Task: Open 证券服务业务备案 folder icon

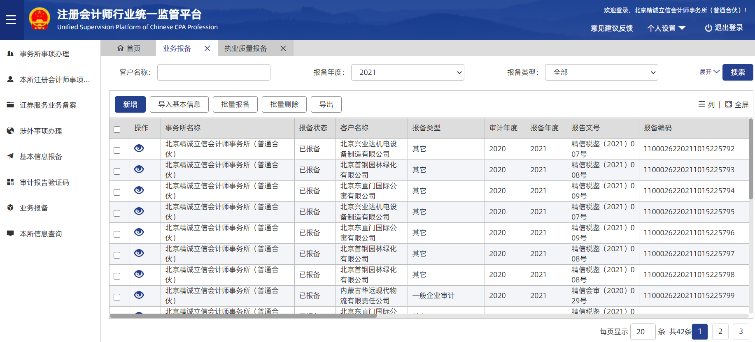Action: (10, 105)
